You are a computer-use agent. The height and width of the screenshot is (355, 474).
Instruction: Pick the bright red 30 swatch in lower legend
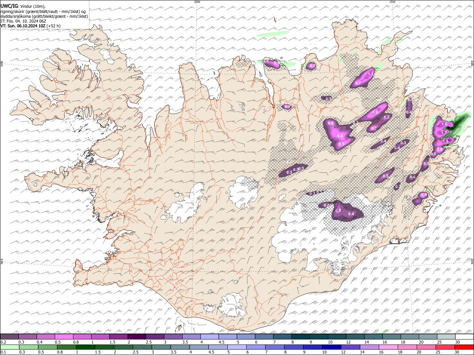click(x=464, y=347)
